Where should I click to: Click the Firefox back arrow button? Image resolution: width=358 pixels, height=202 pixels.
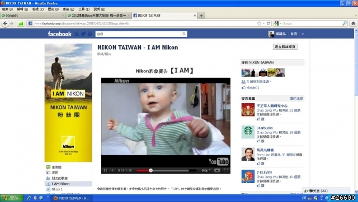[5, 23]
